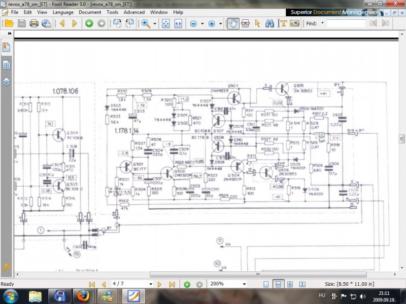Open the Windows Start button
Screen dimensions: 406x304
(x=10, y=296)
